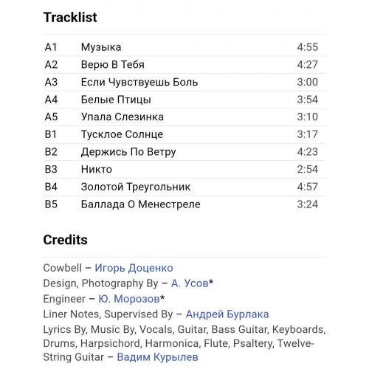The height and width of the screenshot is (369, 369).
Task: Open the Игорь Доценко artist link
Action: [134, 268]
